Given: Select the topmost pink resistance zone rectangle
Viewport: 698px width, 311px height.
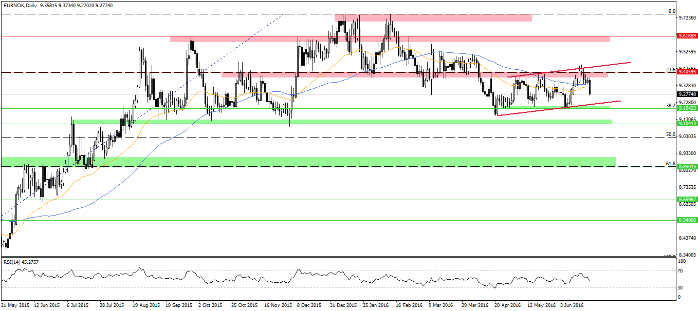Looking at the screenshot, I should click(433, 17).
